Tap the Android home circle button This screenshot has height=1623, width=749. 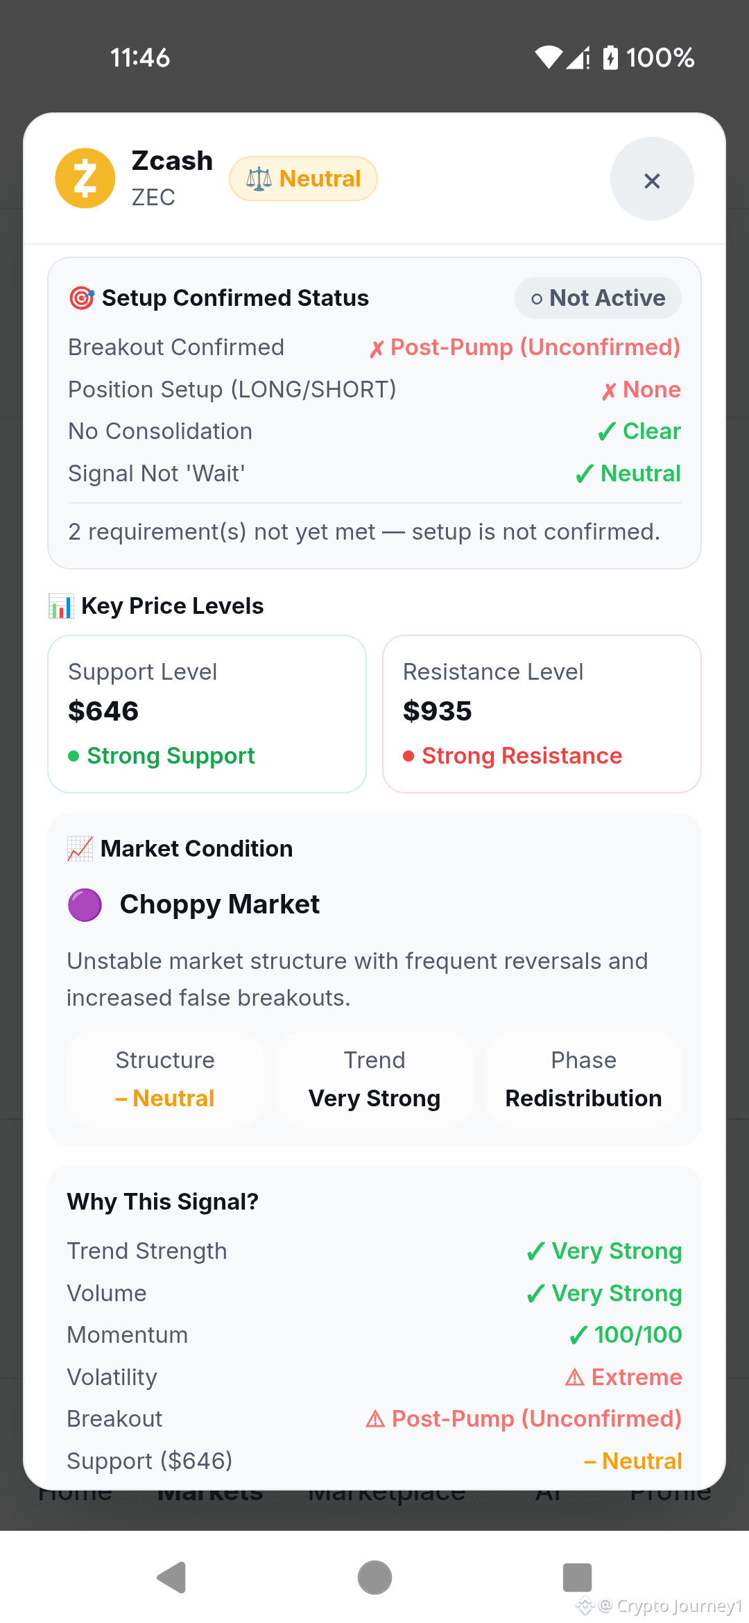374,1578
